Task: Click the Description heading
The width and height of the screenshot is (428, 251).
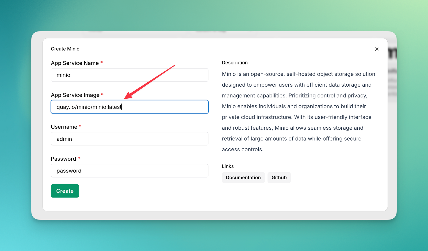Action: click(235, 63)
